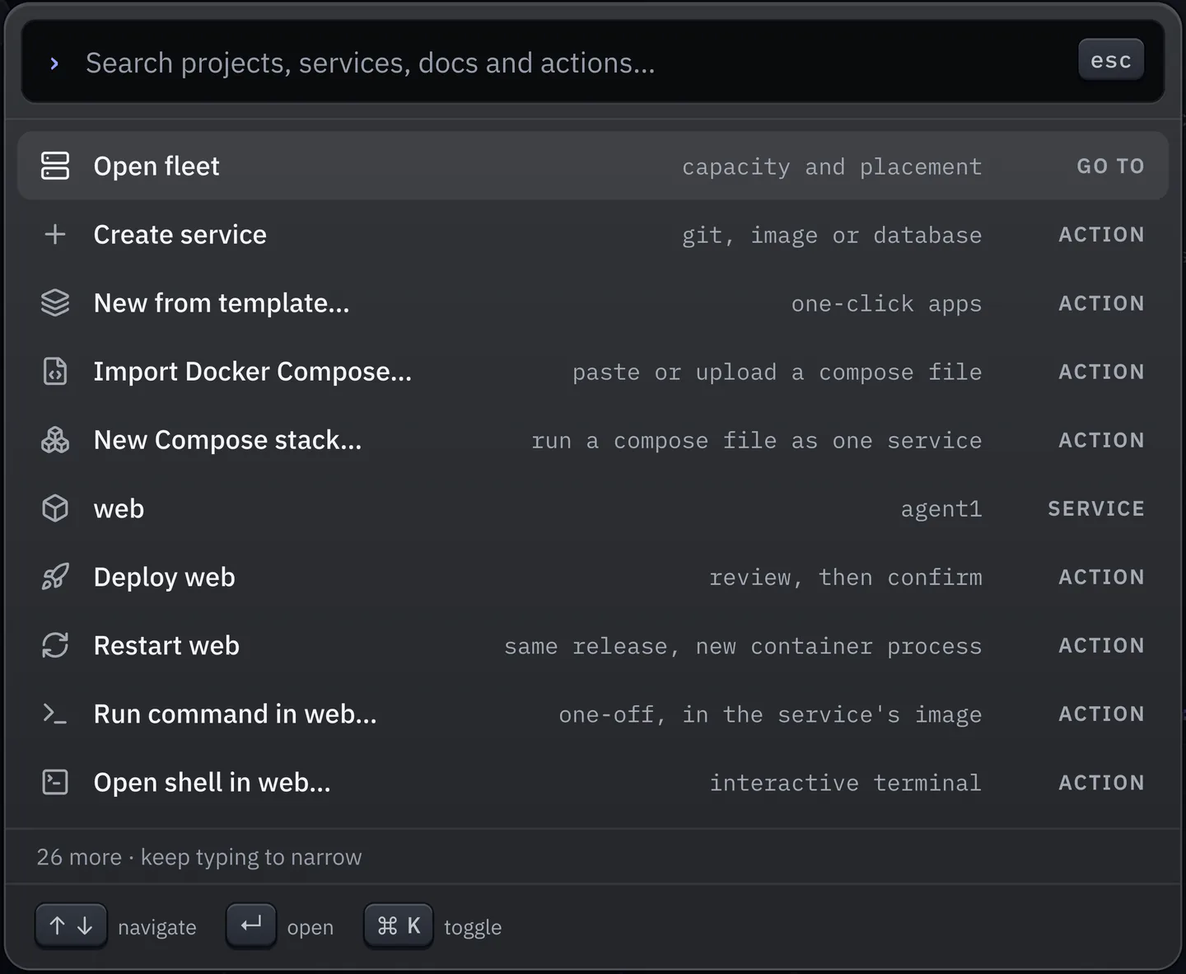Click the 'capacity and placement' description

[x=832, y=166]
